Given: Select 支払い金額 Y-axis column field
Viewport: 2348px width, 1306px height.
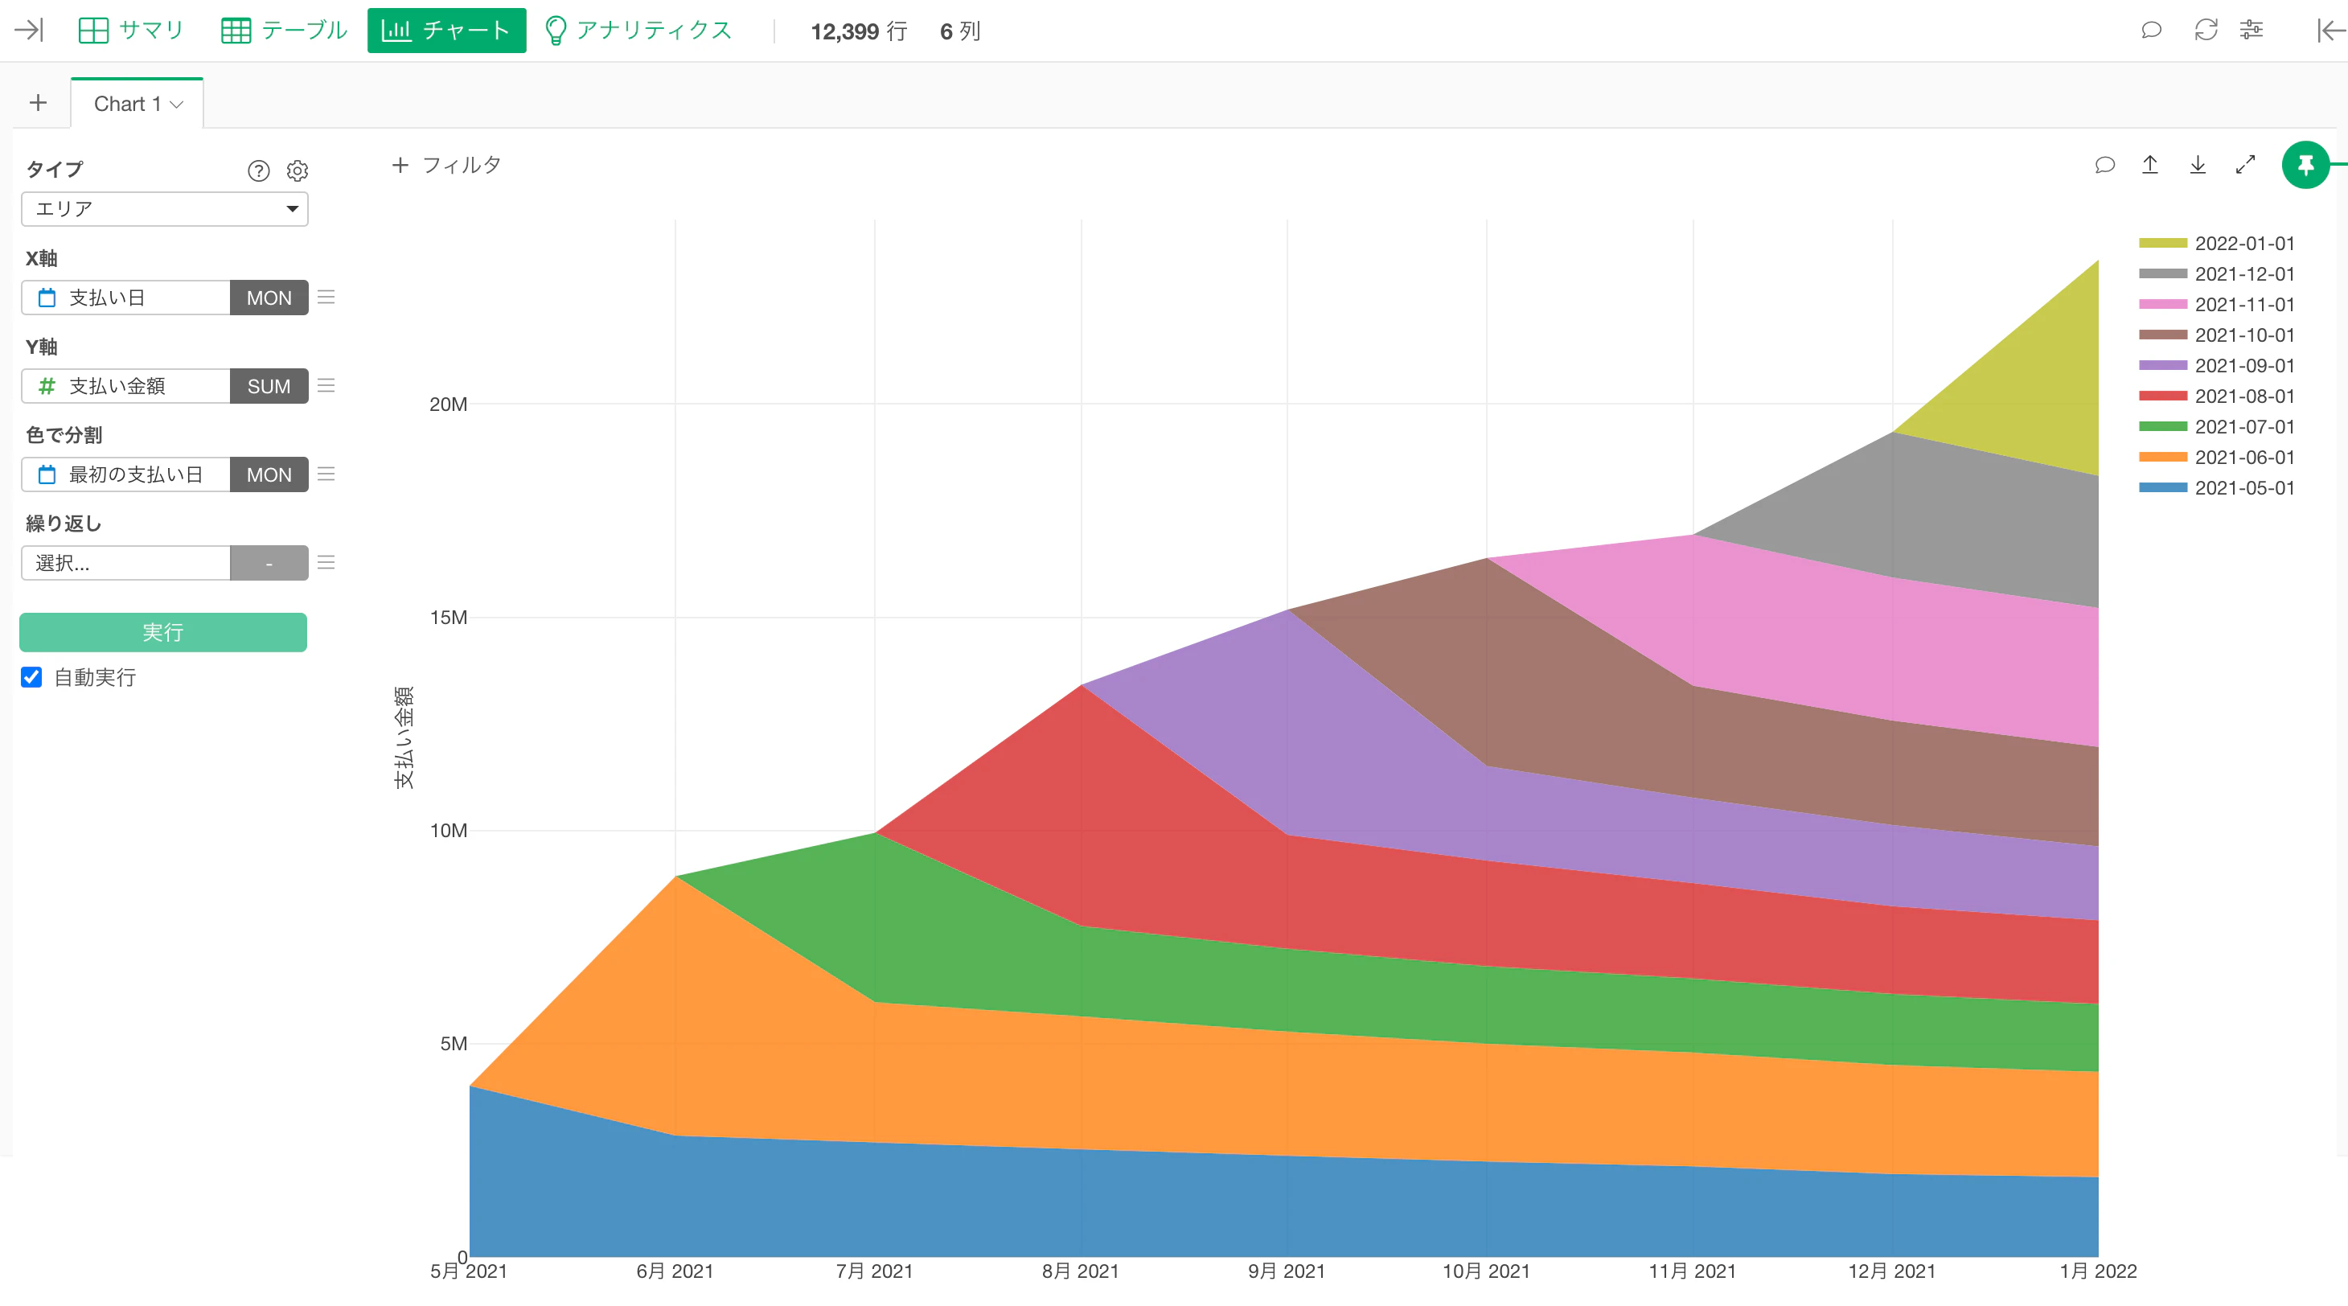Looking at the screenshot, I should 125,387.
